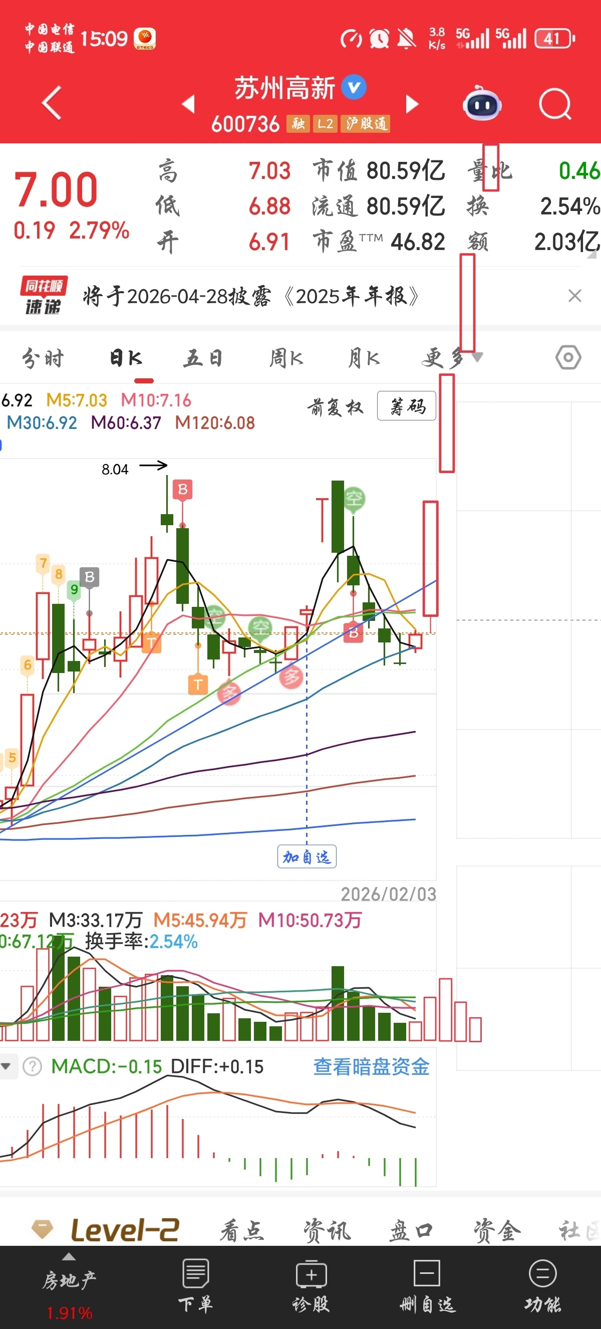The height and width of the screenshot is (1329, 601).
Task: Open the 盘口 tab
Action: (411, 1231)
